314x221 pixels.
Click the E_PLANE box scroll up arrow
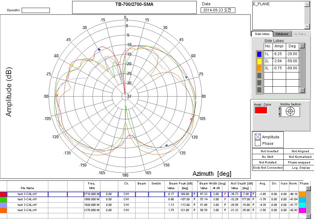point(307,4)
